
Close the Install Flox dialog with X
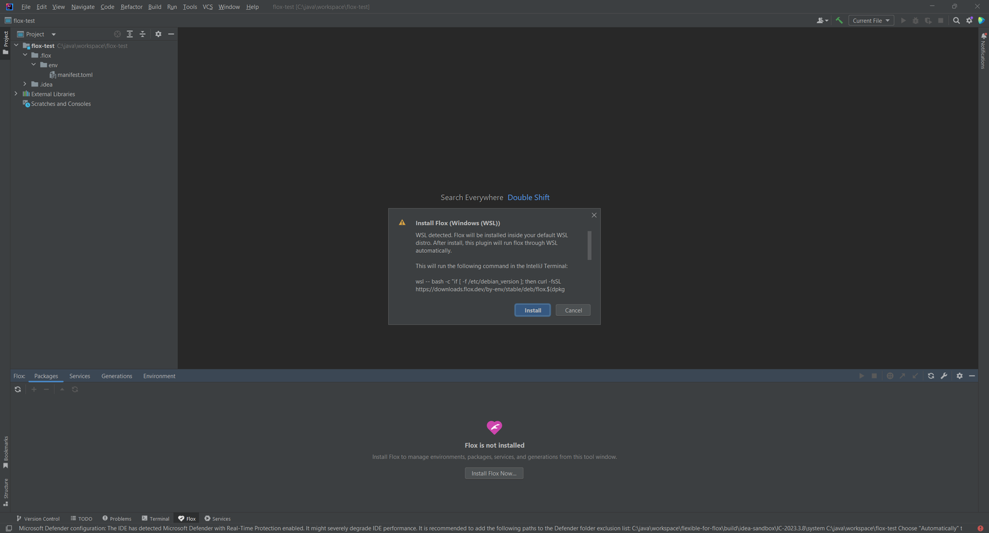point(594,215)
